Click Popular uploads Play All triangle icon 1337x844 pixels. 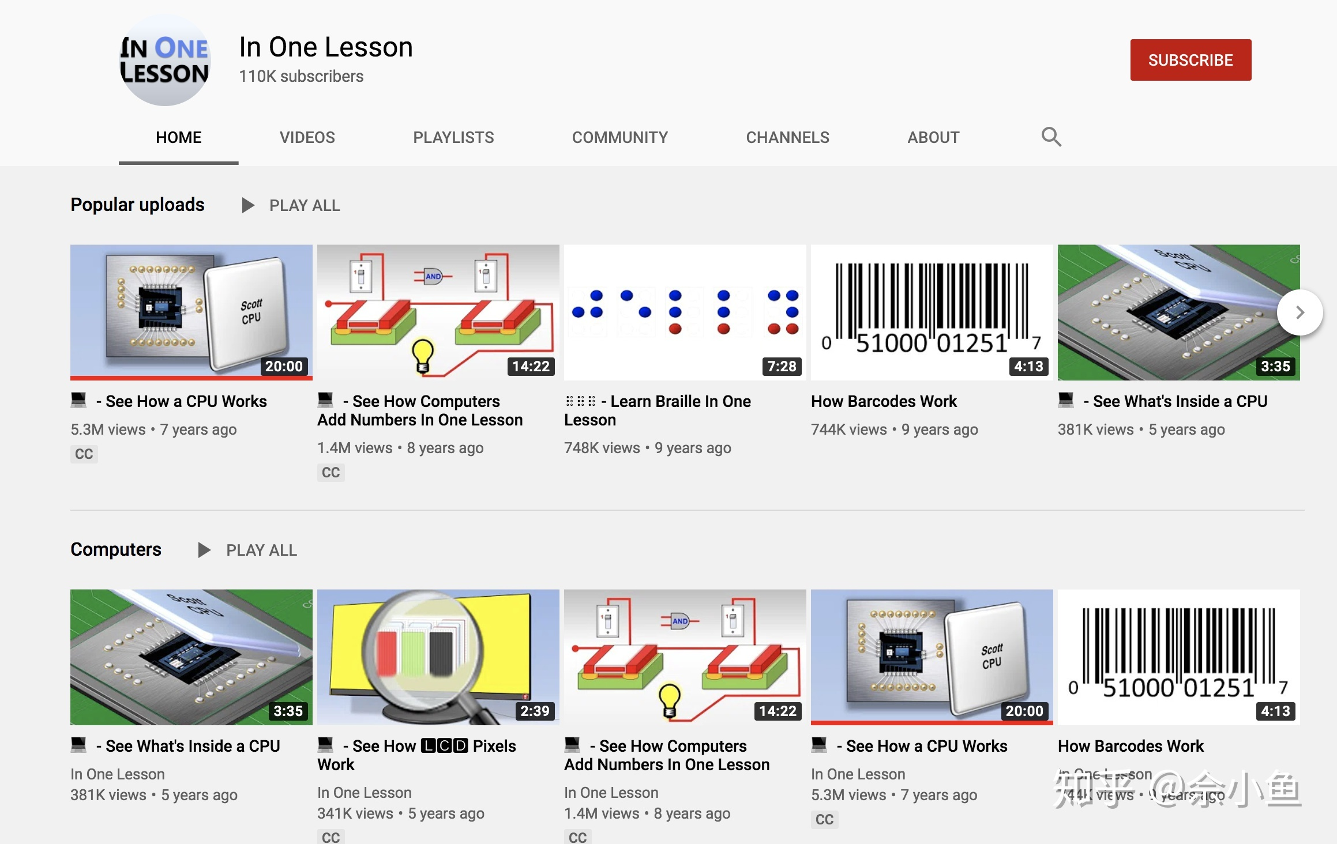248,205
